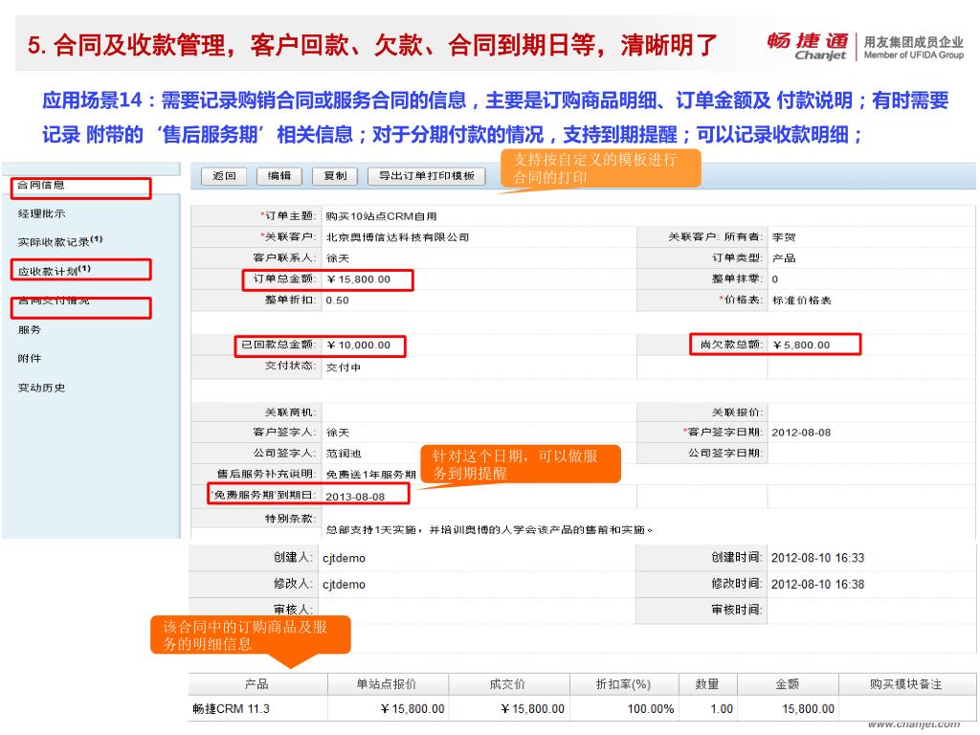Select 整单抹零 value 0
Screen dimensions: 980x735
point(775,279)
